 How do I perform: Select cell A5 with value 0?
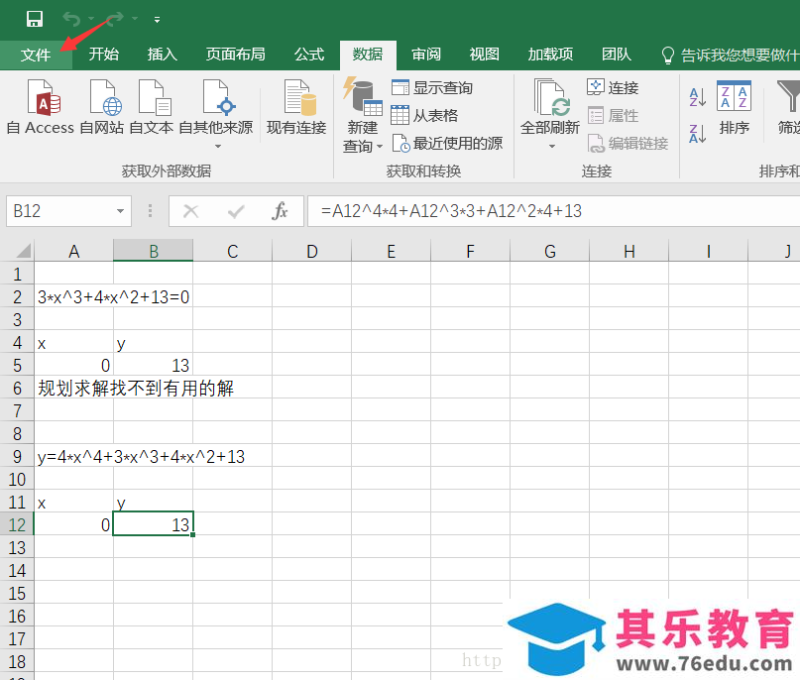pos(74,365)
